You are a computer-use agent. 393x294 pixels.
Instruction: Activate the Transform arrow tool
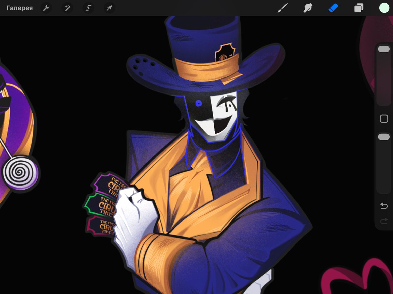(109, 8)
